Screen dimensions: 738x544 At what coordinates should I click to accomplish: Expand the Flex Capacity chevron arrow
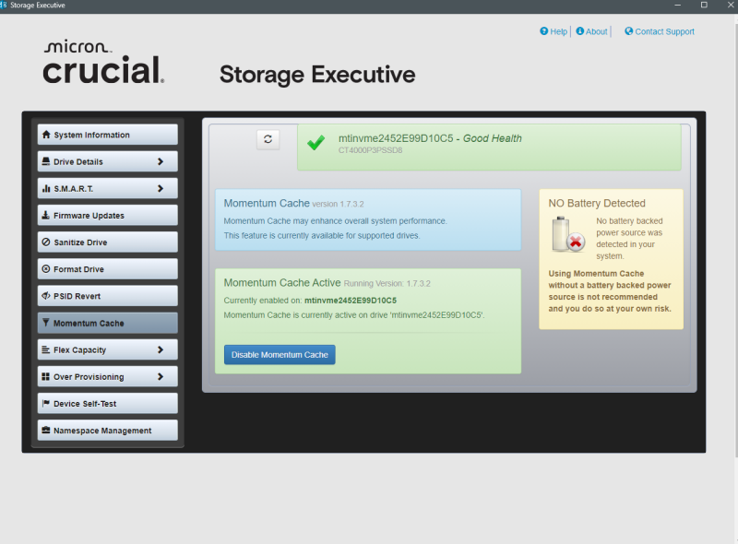coord(161,349)
